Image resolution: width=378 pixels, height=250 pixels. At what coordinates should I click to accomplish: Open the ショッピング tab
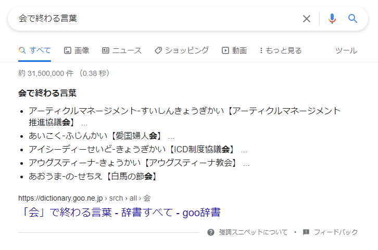(x=182, y=50)
